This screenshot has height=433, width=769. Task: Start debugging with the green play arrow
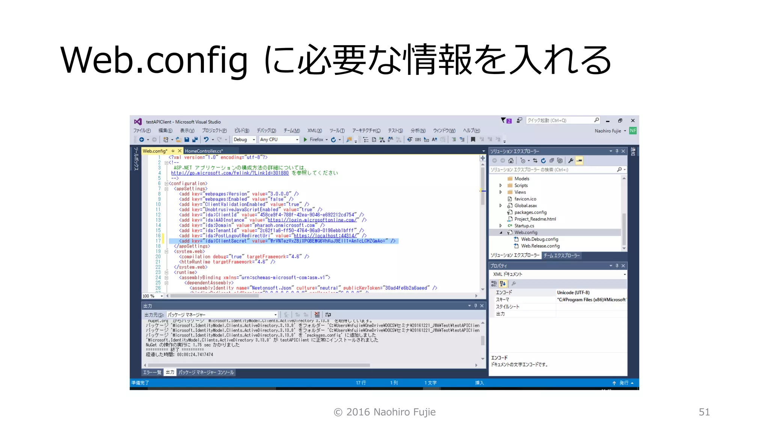coord(305,140)
